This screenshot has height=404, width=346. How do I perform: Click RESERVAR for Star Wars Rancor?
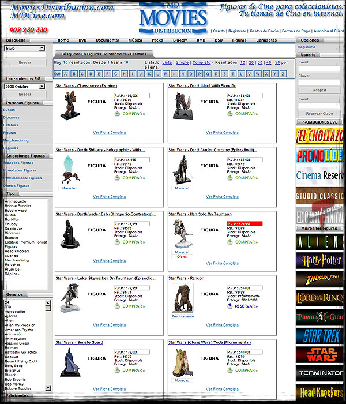click(246, 306)
